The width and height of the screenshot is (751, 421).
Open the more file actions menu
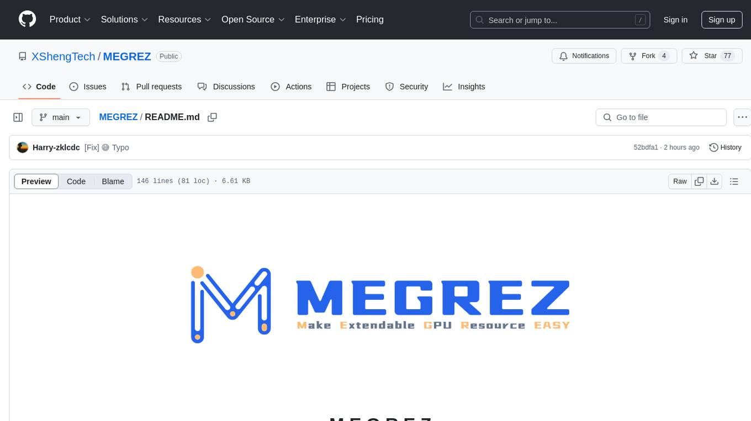[x=742, y=117]
